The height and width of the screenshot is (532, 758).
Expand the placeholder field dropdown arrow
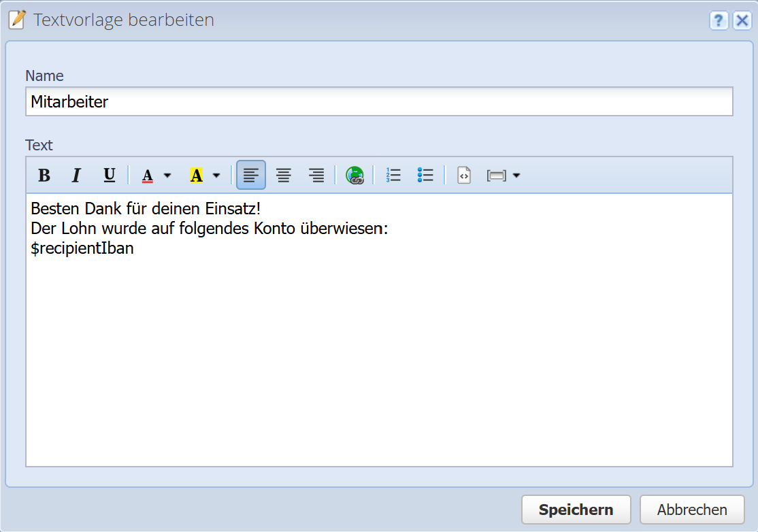[516, 176]
